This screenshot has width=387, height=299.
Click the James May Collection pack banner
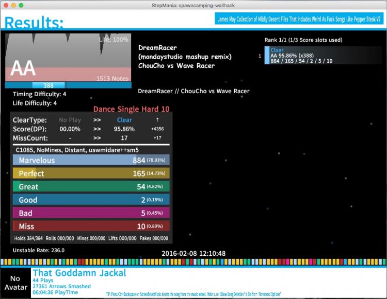pos(299,19)
